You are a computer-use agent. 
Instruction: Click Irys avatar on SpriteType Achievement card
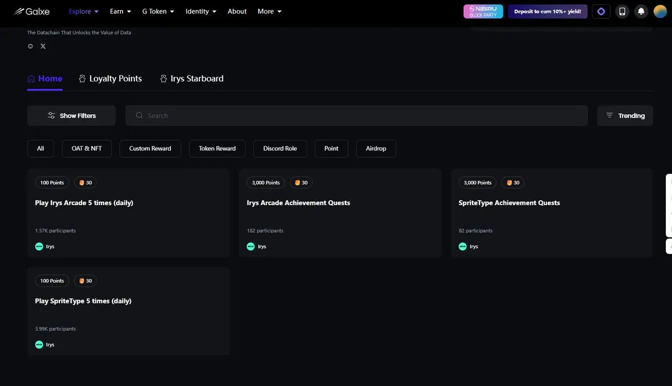click(x=463, y=247)
